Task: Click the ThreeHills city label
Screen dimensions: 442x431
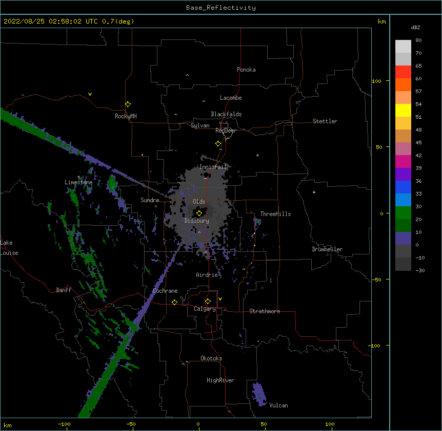Action: click(275, 214)
